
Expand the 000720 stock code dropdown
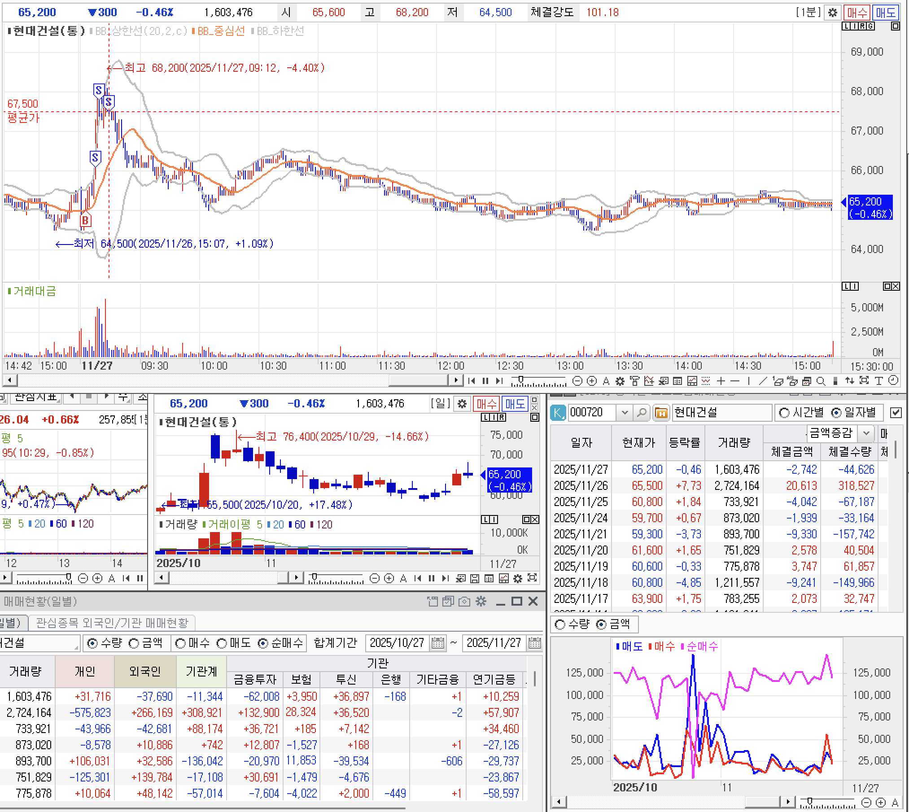(x=625, y=412)
